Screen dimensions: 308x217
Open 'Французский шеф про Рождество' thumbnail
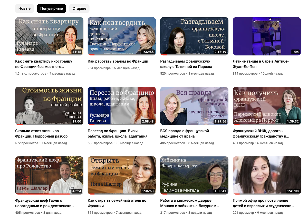pos(49,175)
